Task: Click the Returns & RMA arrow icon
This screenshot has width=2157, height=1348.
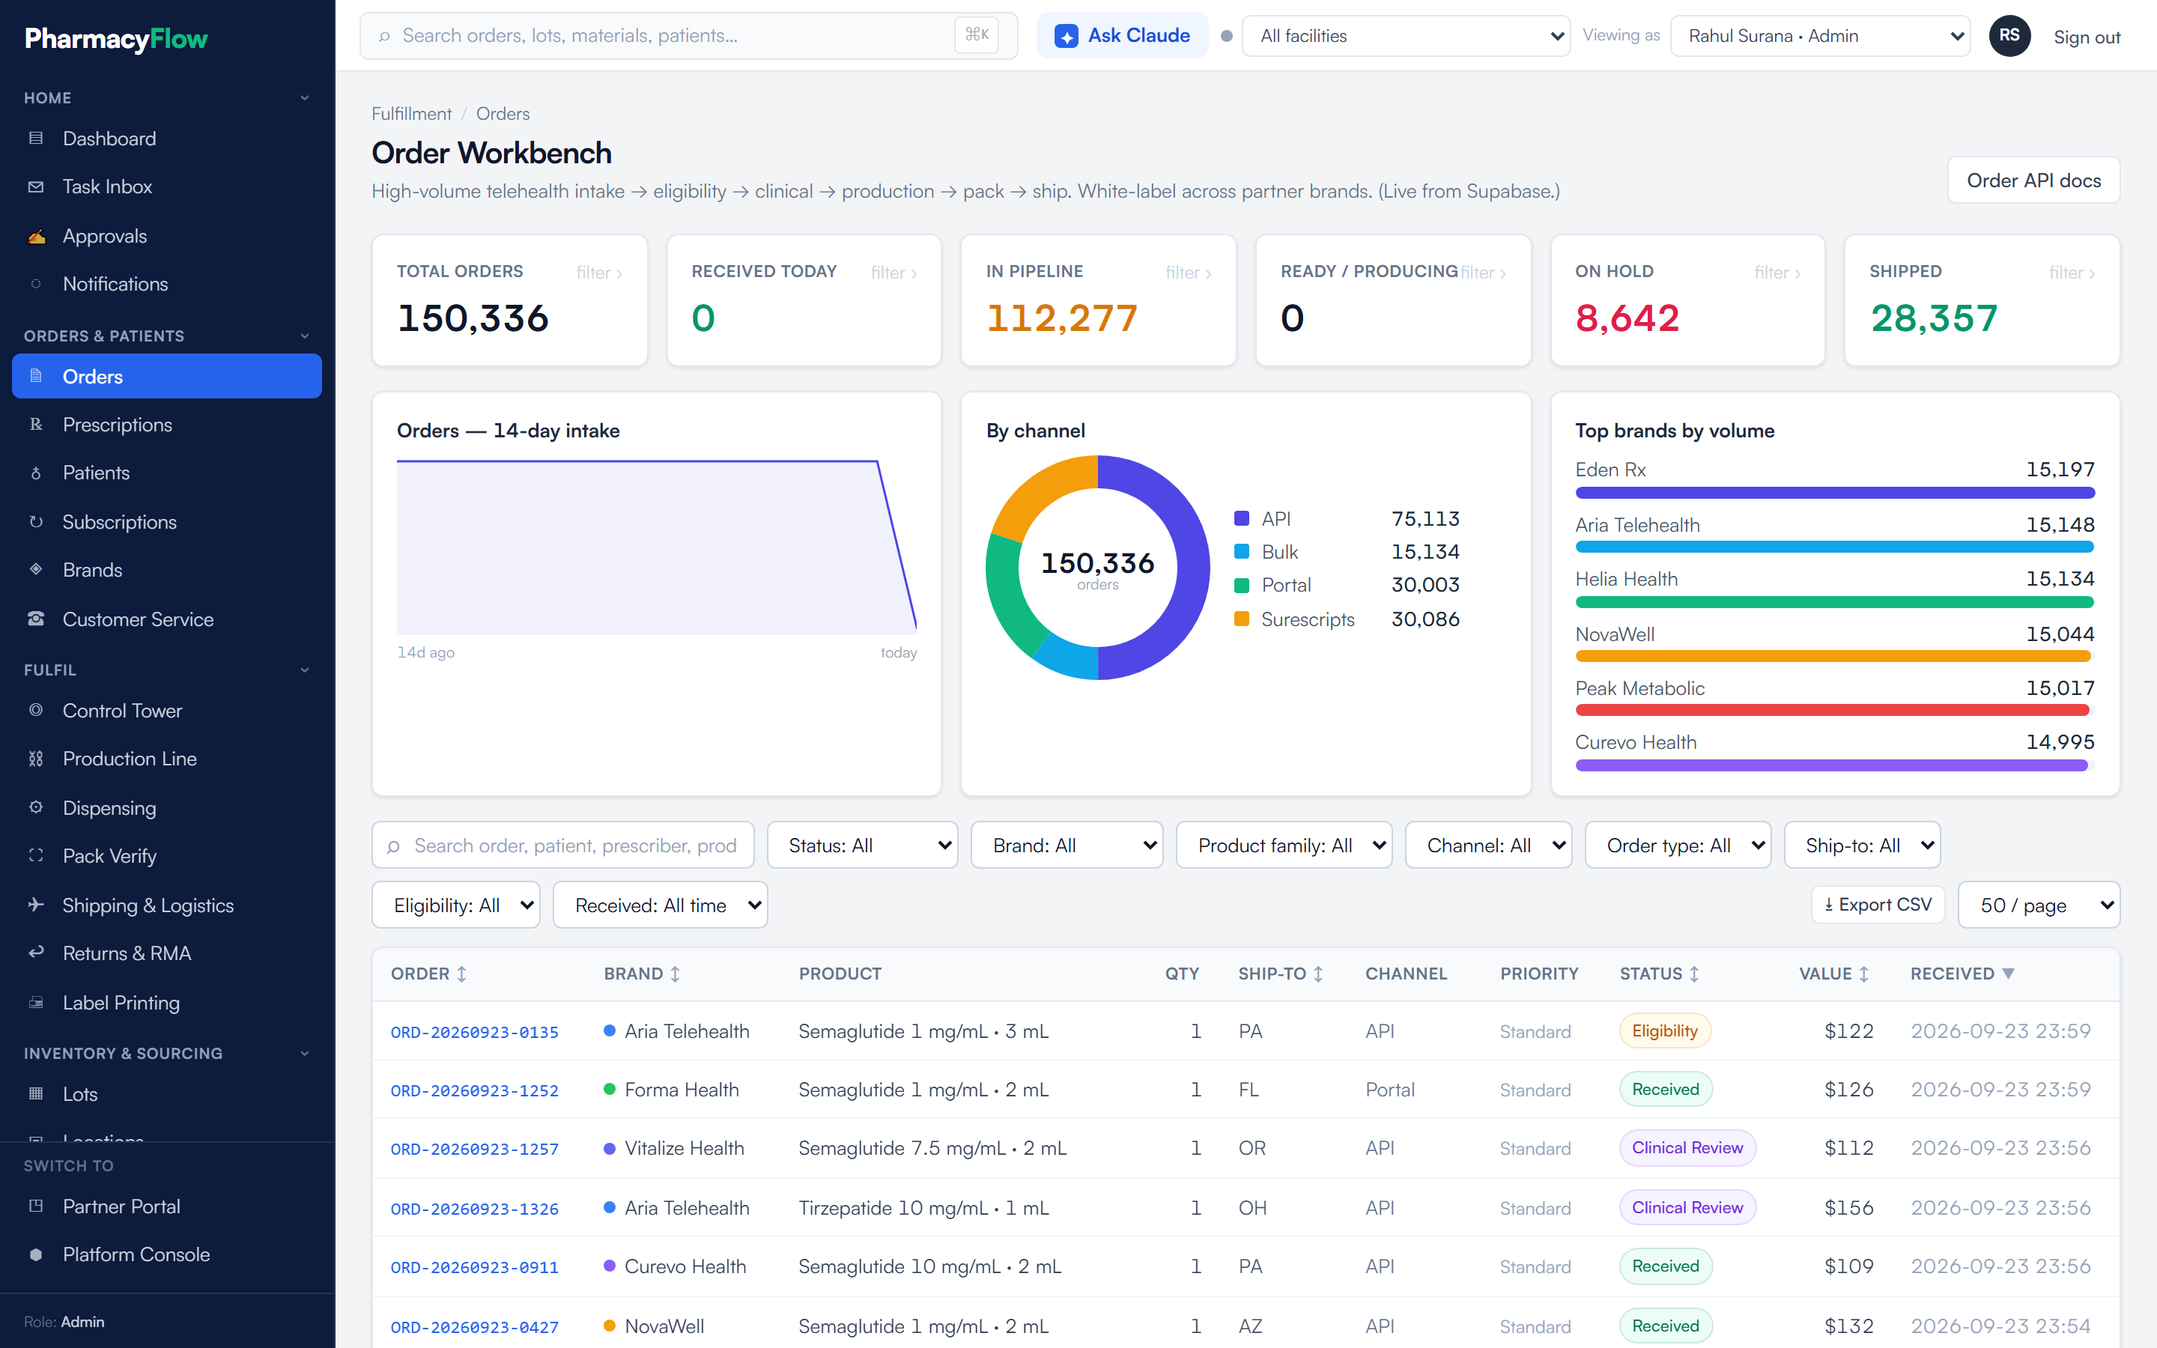Action: coord(36,953)
